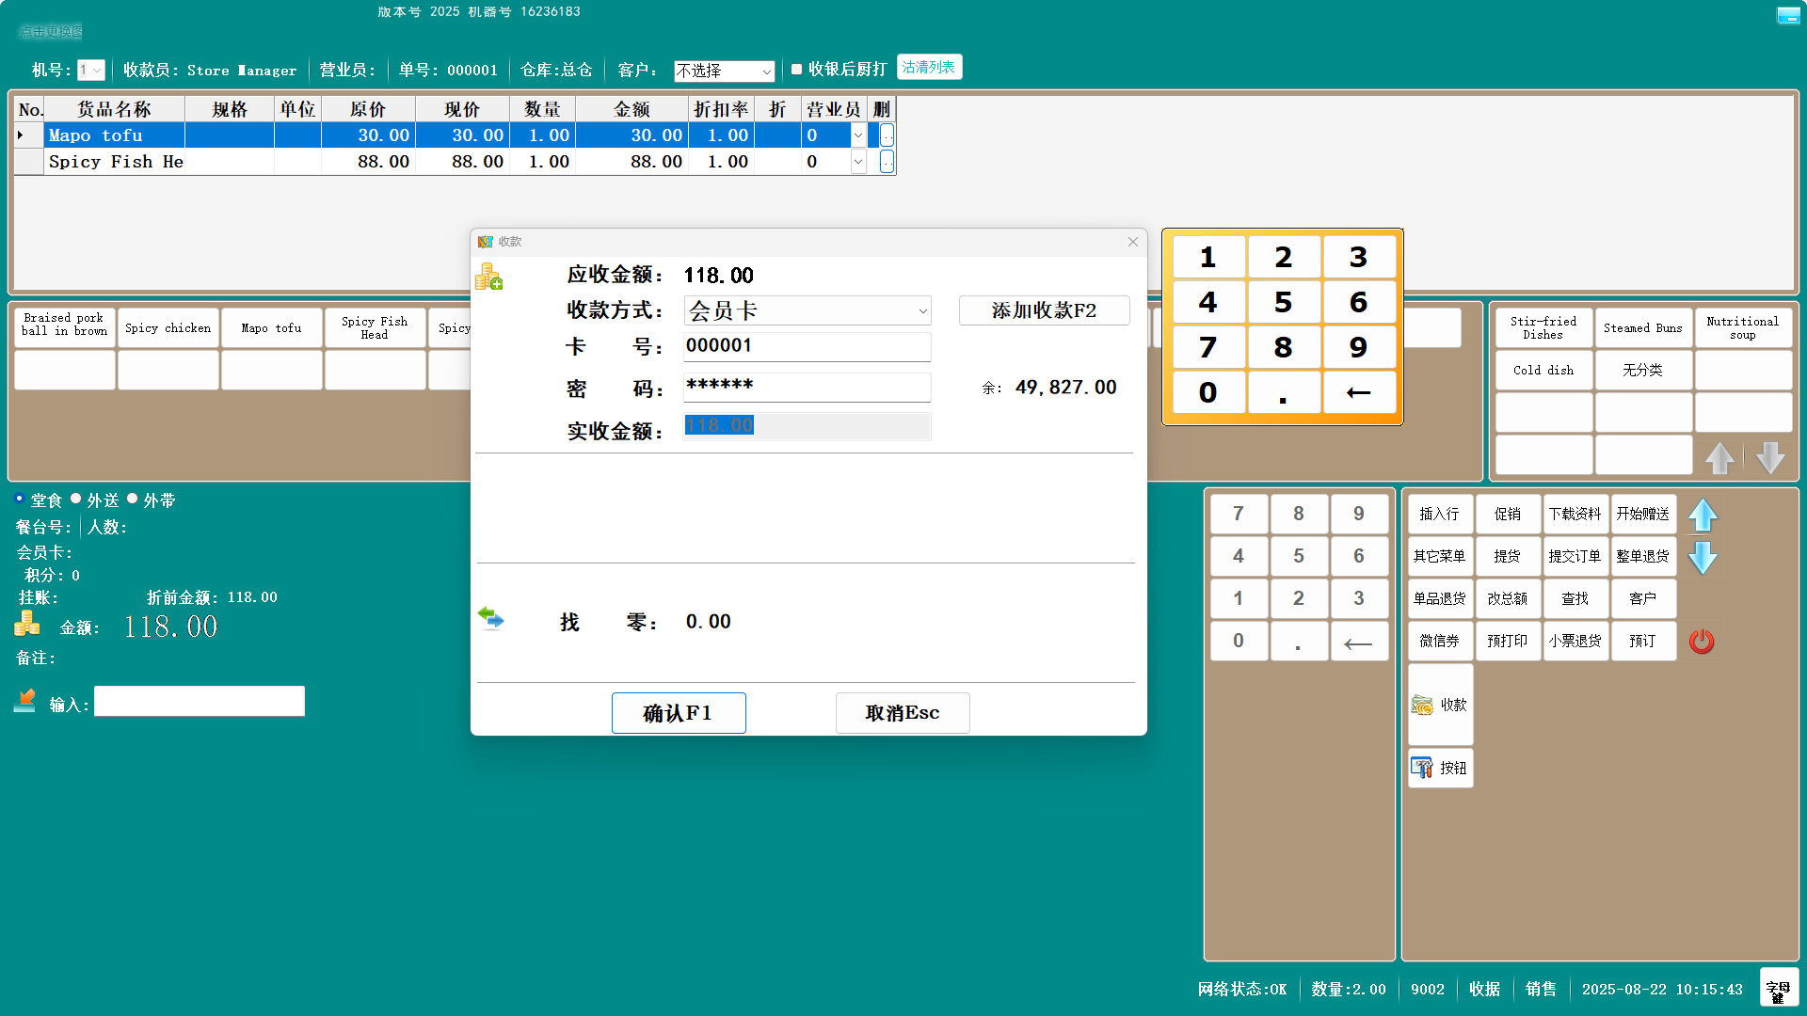The height and width of the screenshot is (1016, 1807).
Task: Click the 整单退货 button
Action: 1643,557
